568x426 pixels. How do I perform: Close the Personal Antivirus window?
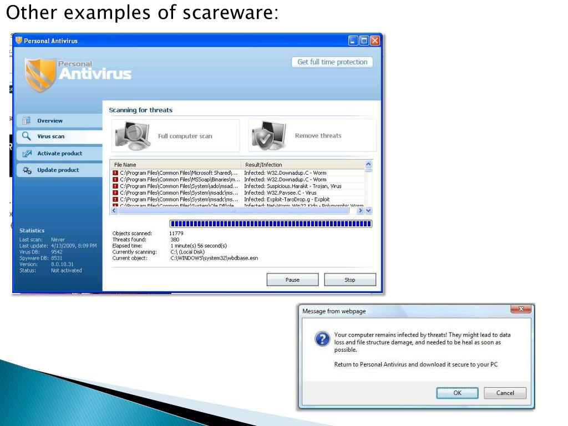click(x=375, y=40)
